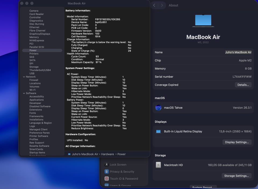
Task: Edit the Name field Juho's MacBook Air
Action: 238,52
